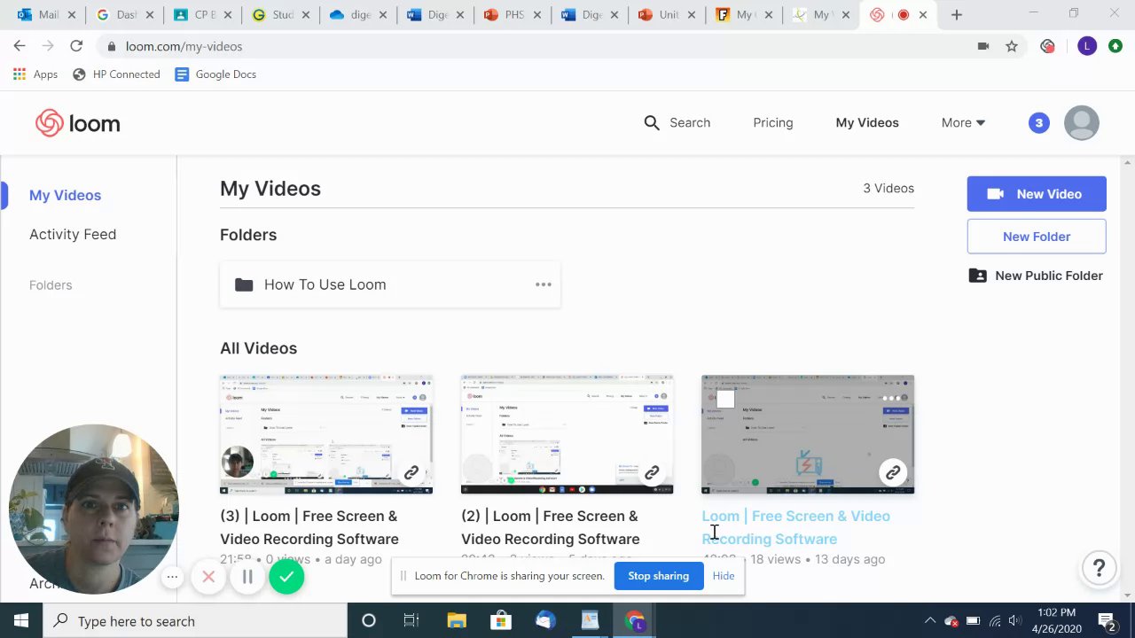The image size is (1135, 638).
Task: Show hidden system tray icons
Action: pos(929,621)
